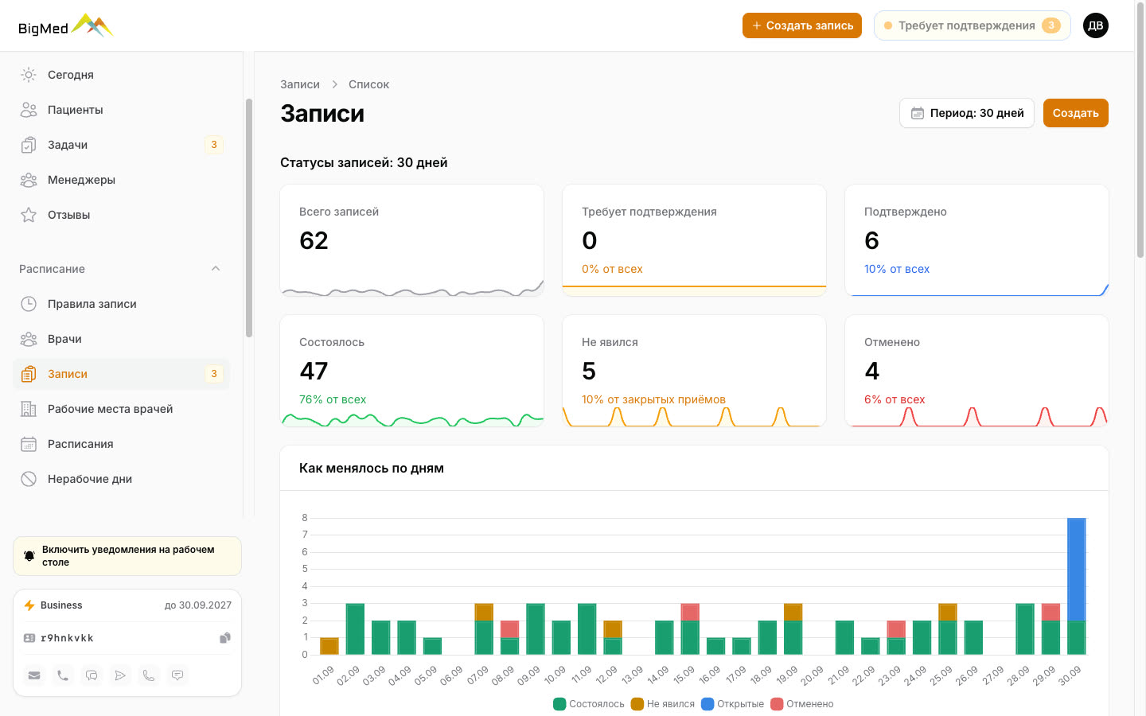Click the double chat bubbles icon
Screen dimensions: 1146x716
point(92,675)
